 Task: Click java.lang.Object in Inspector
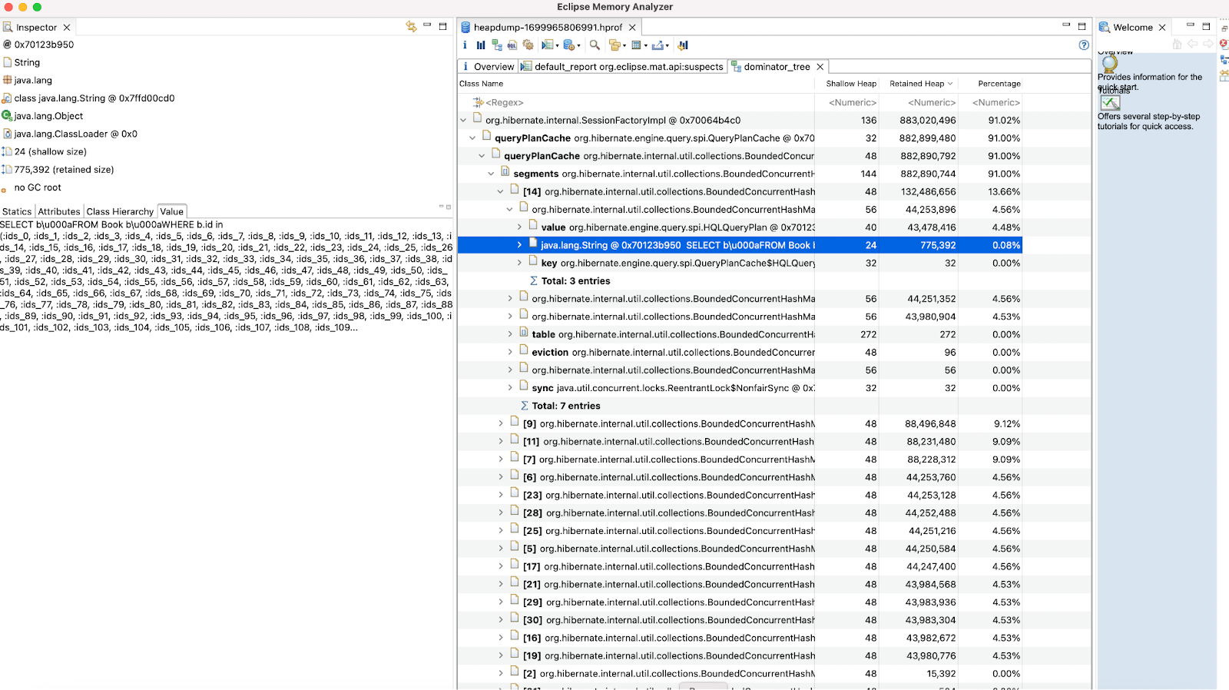click(48, 116)
